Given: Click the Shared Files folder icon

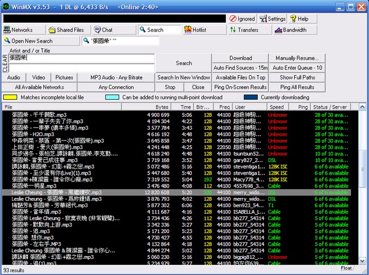Looking at the screenshot, I should tap(52, 30).
